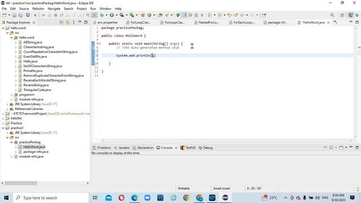Select ReverseString.java in Package Explorer

pyautogui.click(x=36, y=85)
